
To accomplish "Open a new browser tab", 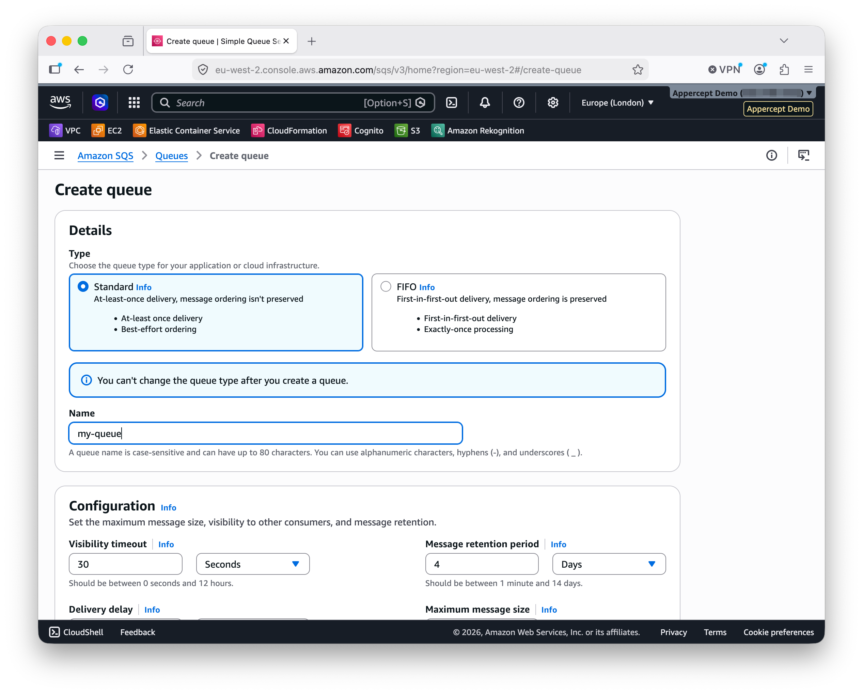I will (x=311, y=41).
